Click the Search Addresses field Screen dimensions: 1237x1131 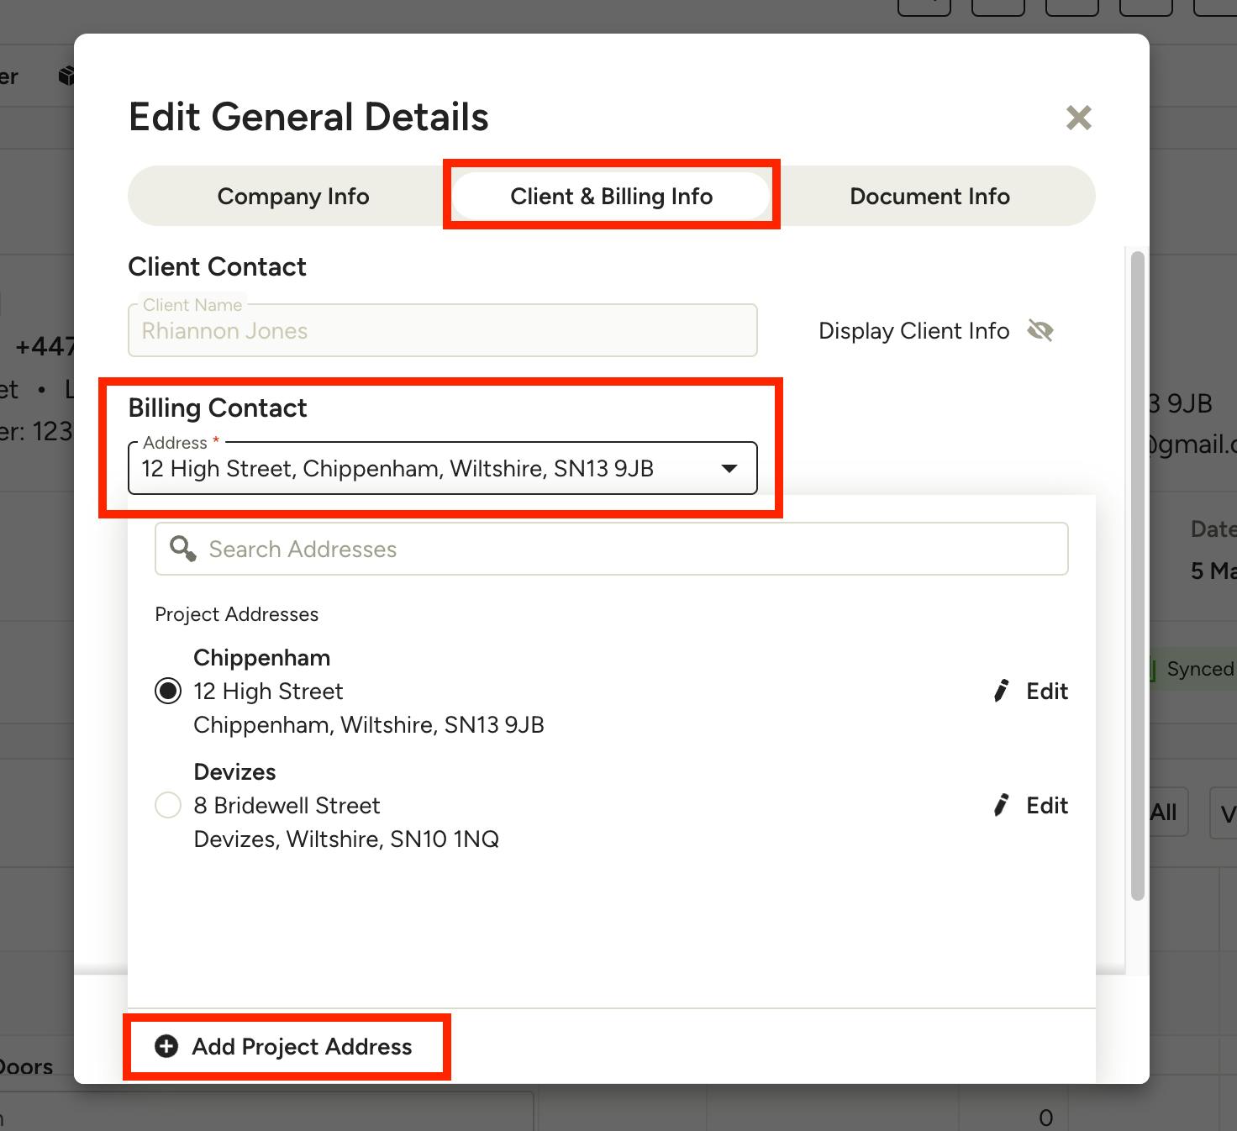pyautogui.click(x=611, y=549)
